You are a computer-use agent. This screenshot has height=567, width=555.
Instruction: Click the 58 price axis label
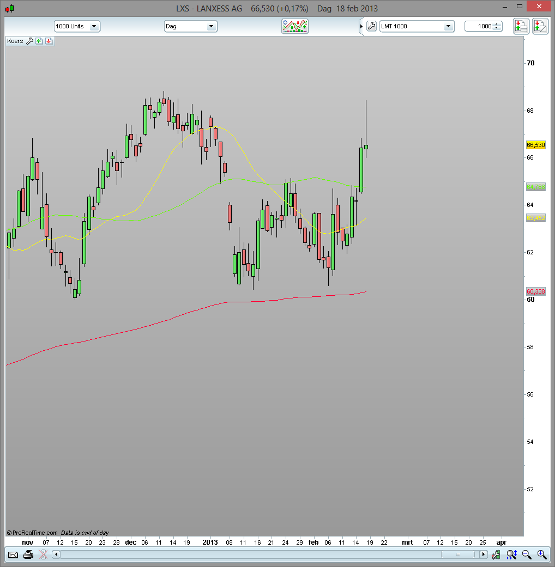pos(530,347)
